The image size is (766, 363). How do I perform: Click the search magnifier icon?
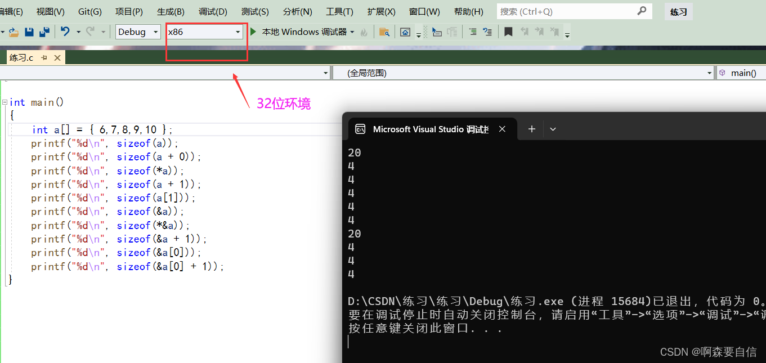(642, 11)
